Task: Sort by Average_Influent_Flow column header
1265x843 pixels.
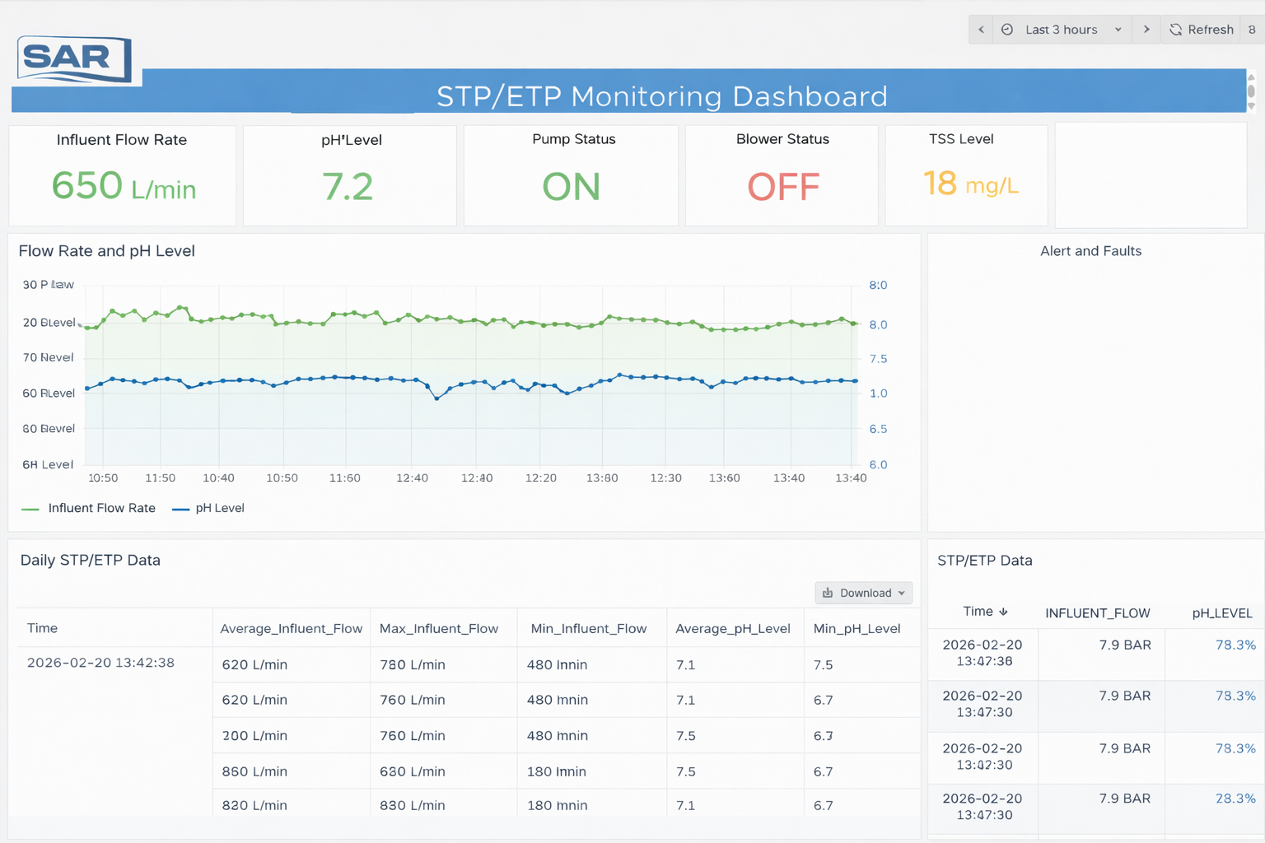Action: pyautogui.click(x=291, y=629)
